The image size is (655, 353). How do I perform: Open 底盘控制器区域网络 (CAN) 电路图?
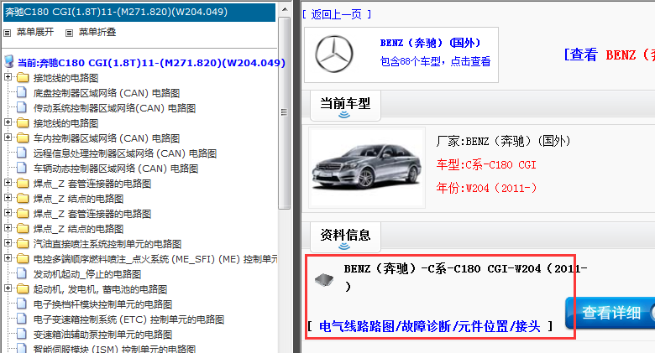107,93
